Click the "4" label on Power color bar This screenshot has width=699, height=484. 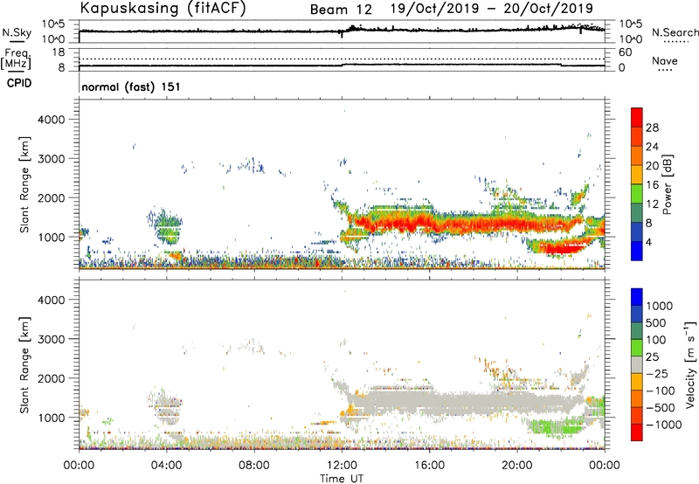coord(649,242)
